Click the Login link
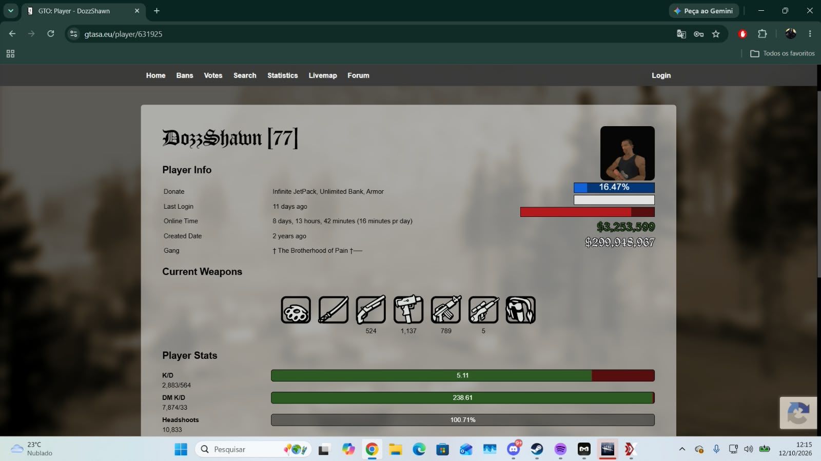Viewport: 821px width, 461px height. 661,75
